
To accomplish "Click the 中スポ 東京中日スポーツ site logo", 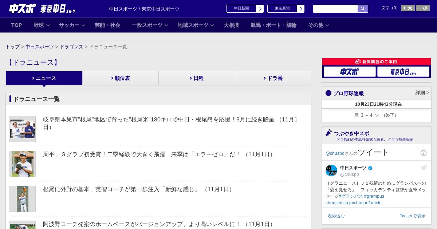I will tap(42, 9).
